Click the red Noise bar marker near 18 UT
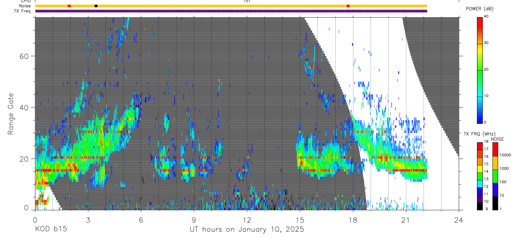This screenshot has width=516, height=238. [x=348, y=6]
